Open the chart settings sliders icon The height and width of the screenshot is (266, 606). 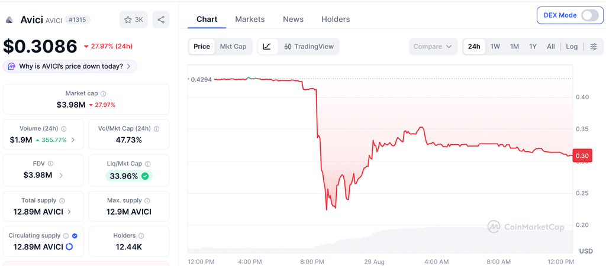tap(594, 46)
